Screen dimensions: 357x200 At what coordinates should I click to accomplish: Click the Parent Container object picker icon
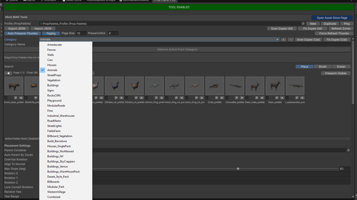pos(348,150)
